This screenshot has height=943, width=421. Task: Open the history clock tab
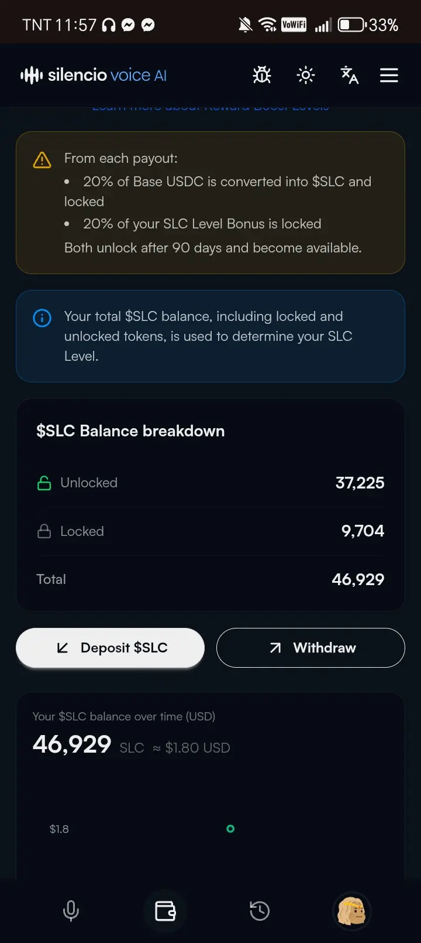click(259, 911)
